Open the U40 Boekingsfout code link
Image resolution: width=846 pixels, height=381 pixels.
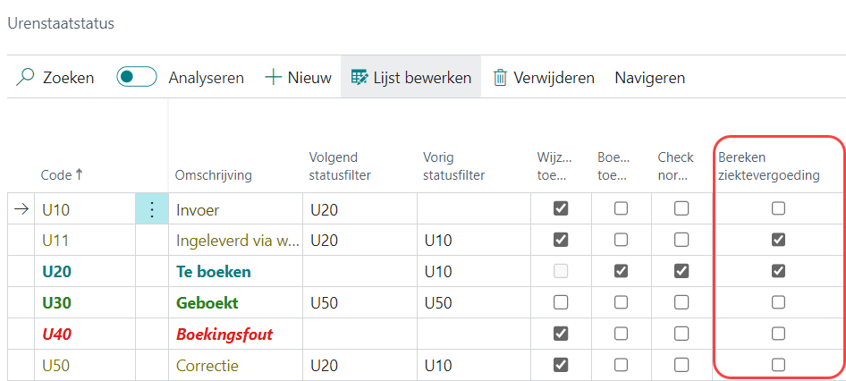pos(56,334)
